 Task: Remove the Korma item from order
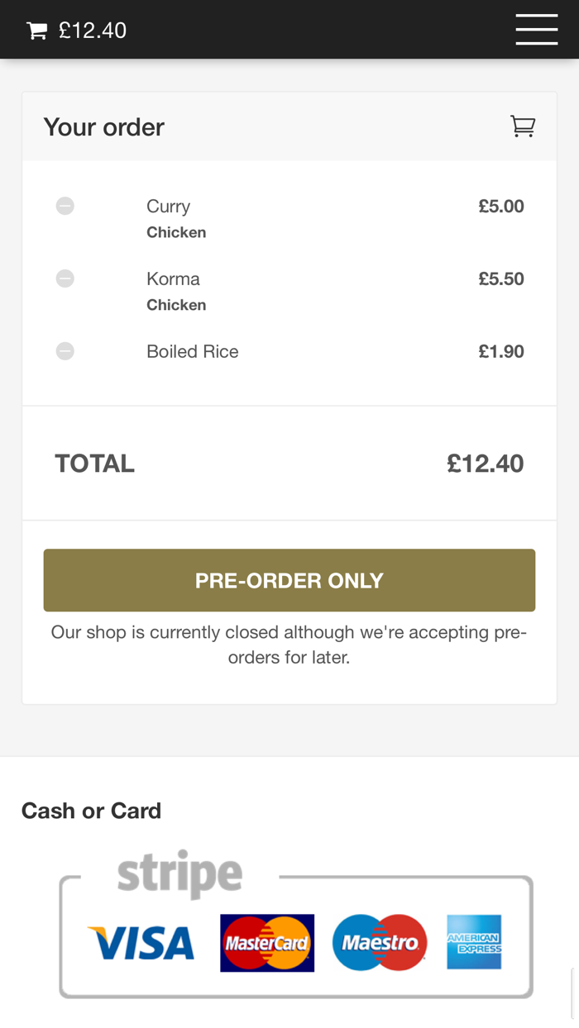coord(65,278)
